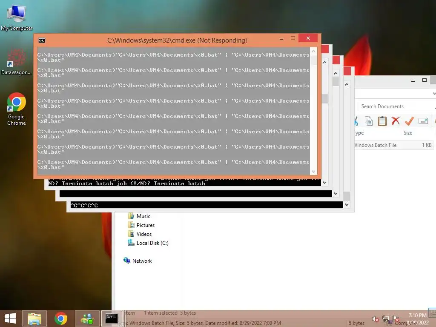Click the network tray icon
Image resolution: width=436 pixels, height=327 pixels.
pos(386,319)
